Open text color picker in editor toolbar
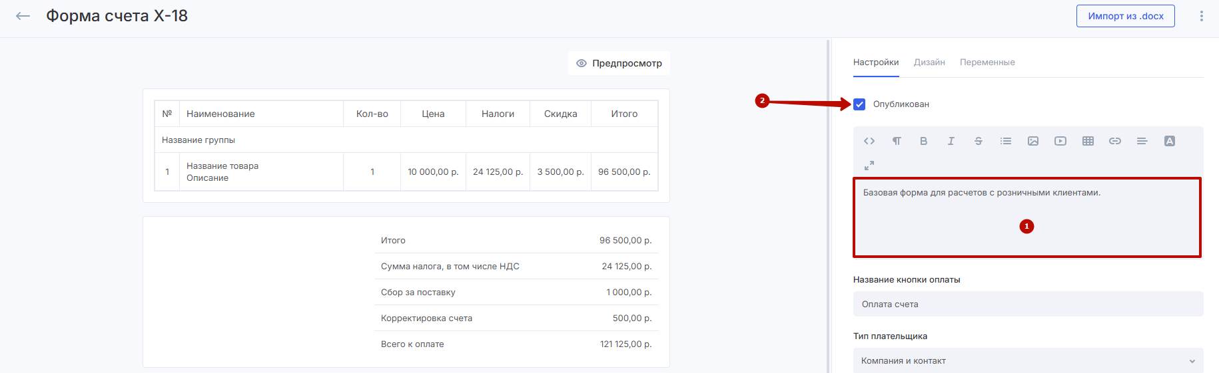The width and height of the screenshot is (1219, 373). (1170, 141)
